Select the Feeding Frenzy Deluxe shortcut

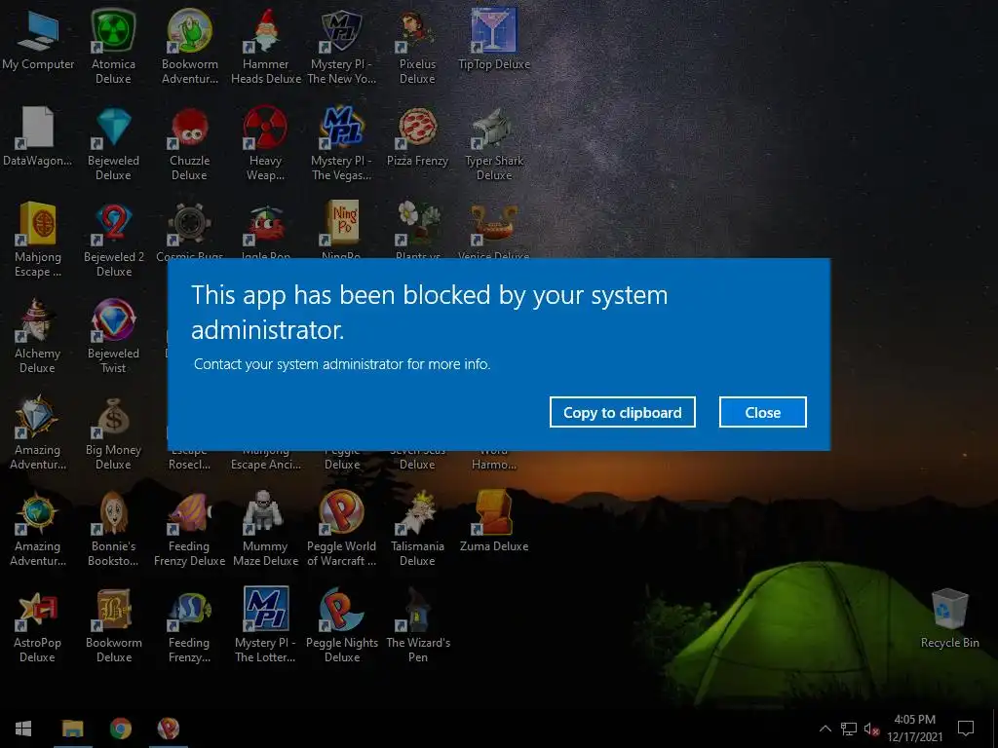coord(190,529)
